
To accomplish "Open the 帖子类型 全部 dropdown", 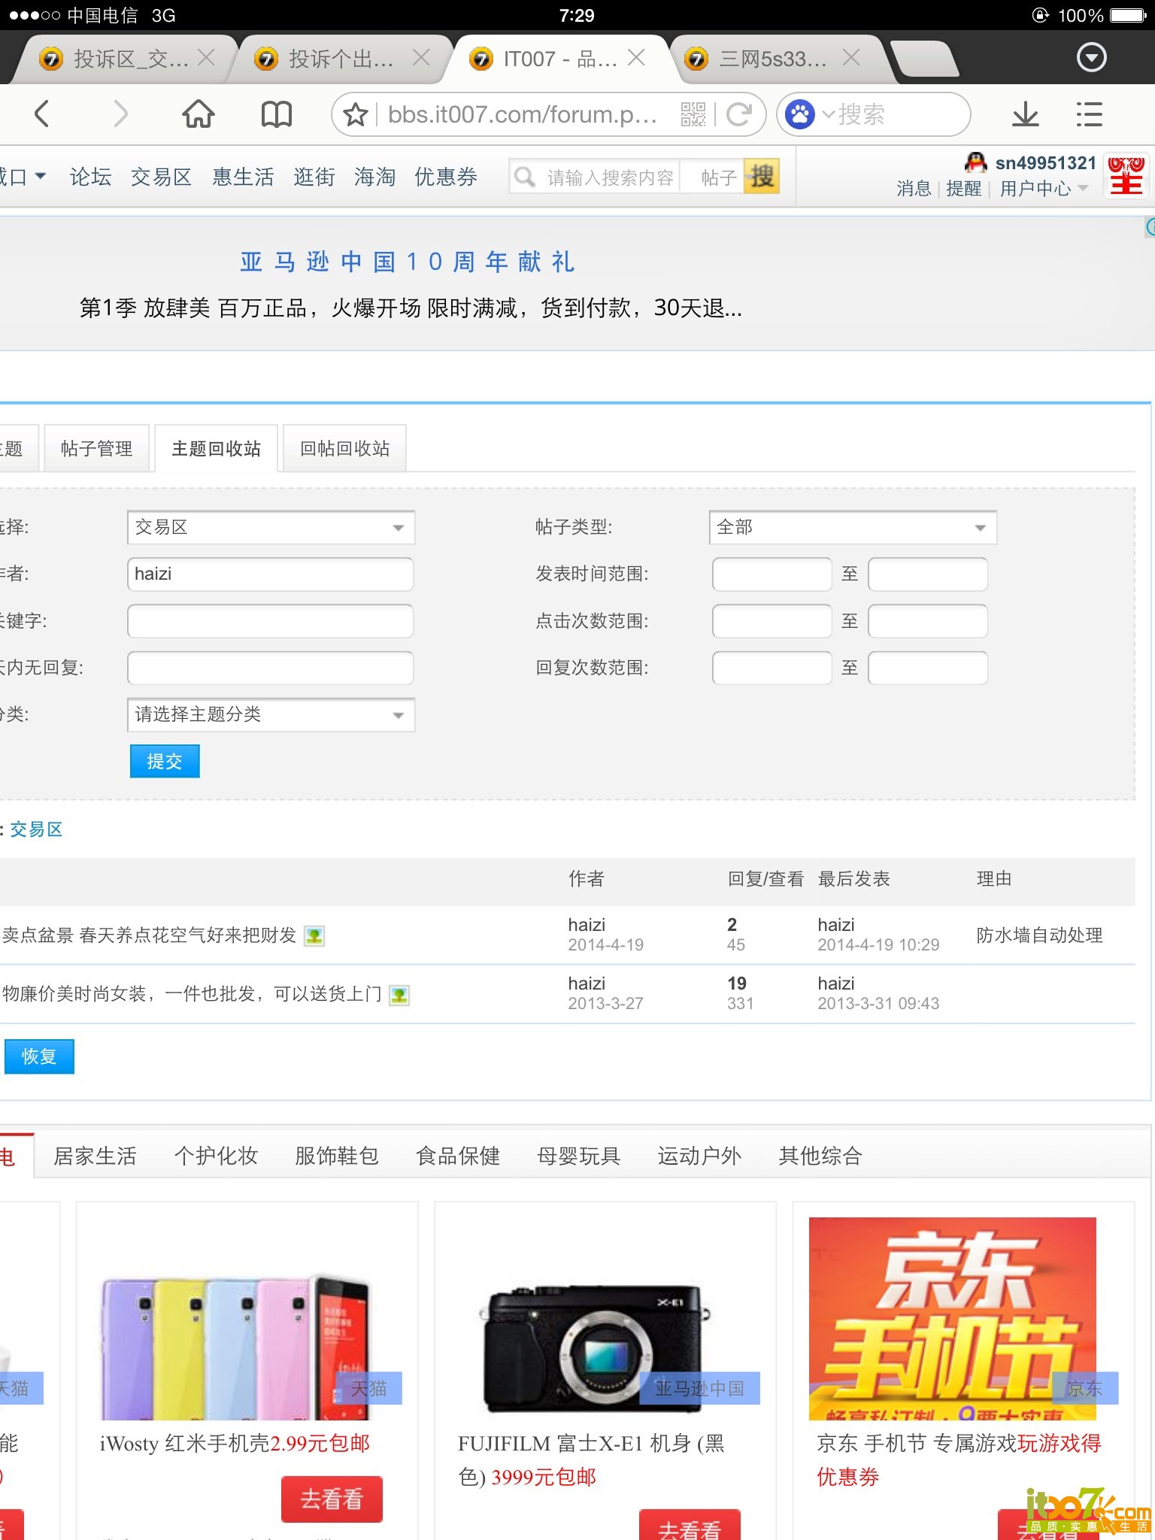I will click(x=853, y=527).
